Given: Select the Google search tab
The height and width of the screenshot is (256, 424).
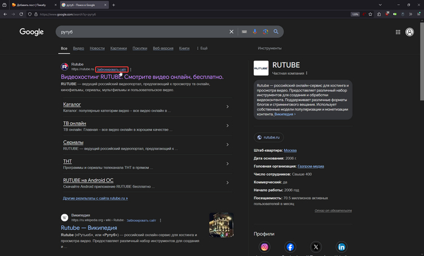Looking at the screenshot, I should click(84, 5).
